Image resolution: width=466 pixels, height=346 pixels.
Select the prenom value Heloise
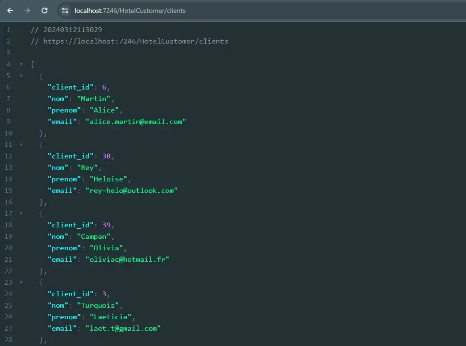point(109,179)
